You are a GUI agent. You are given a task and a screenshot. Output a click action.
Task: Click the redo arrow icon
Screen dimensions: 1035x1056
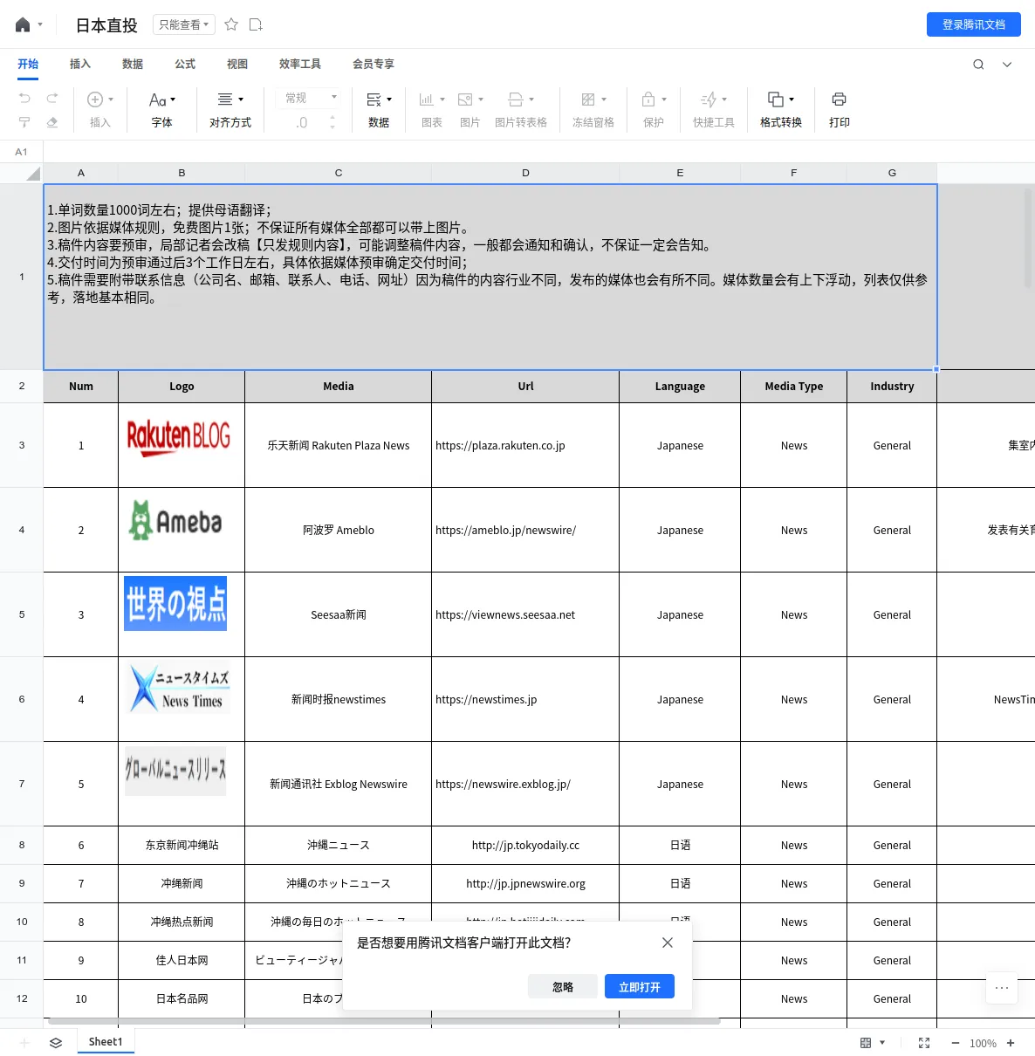52,98
